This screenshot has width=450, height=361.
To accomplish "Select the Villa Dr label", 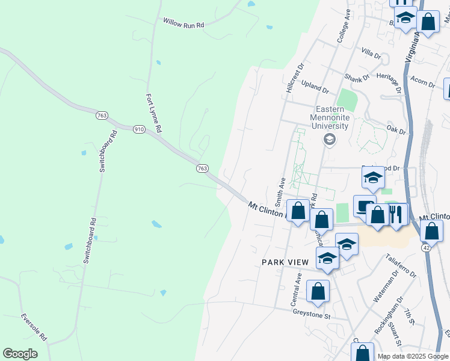I will tap(371, 54).
